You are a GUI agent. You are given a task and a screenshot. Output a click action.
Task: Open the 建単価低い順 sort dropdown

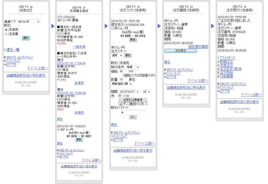click(122, 84)
